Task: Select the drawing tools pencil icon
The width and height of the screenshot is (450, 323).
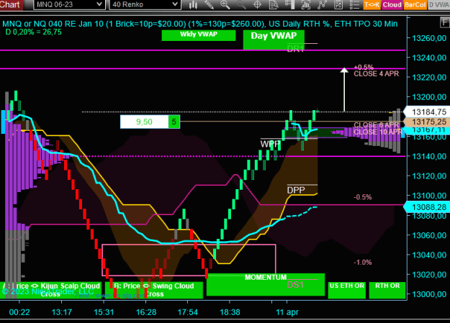Action: tap(209, 4)
